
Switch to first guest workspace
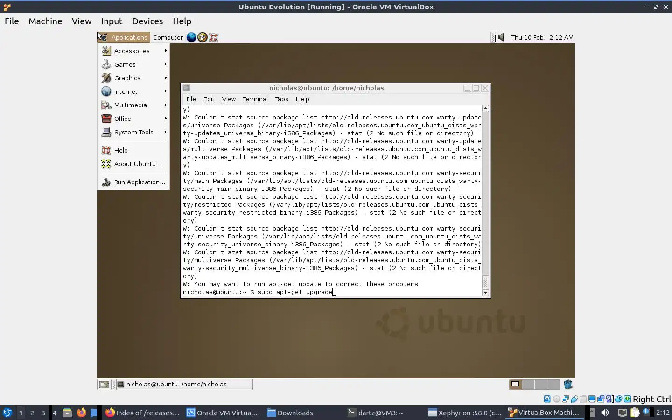pyautogui.click(x=515, y=385)
